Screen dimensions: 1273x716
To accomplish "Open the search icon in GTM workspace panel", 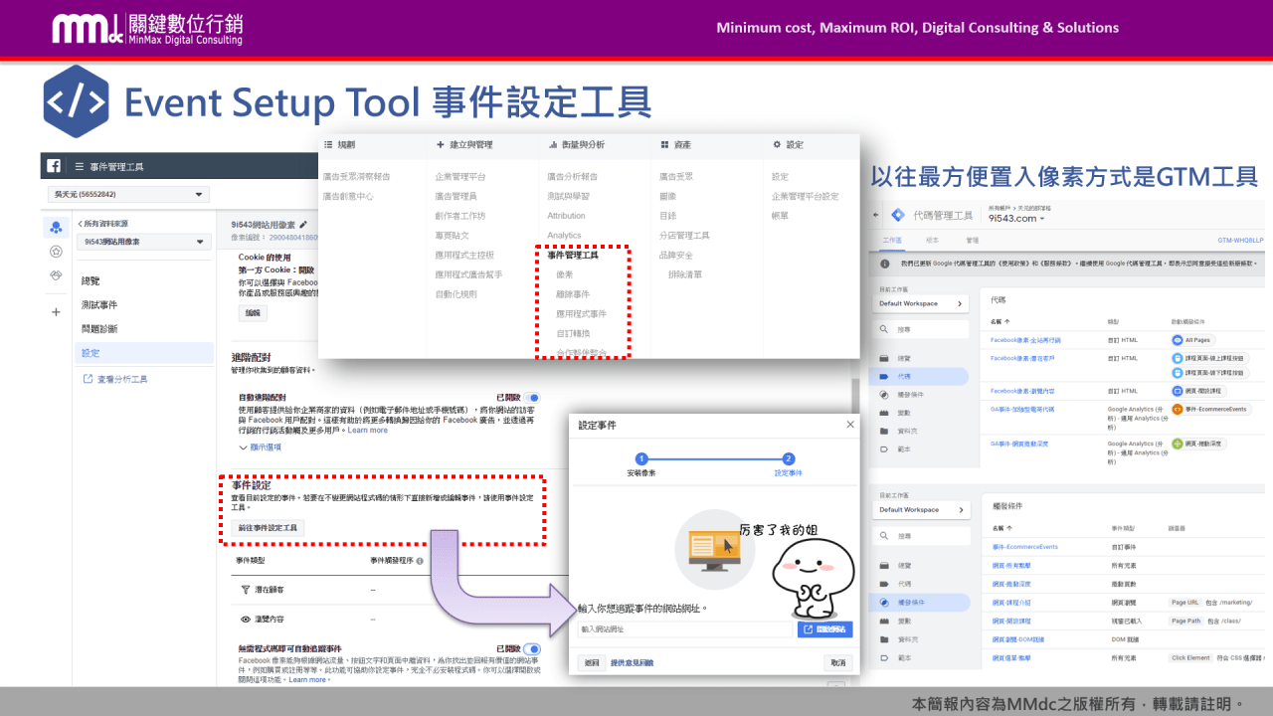I will tap(884, 329).
